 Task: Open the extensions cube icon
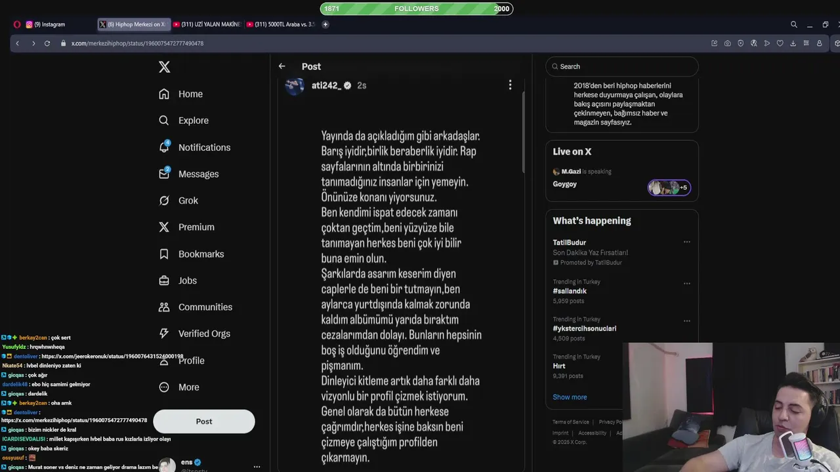[837, 43]
